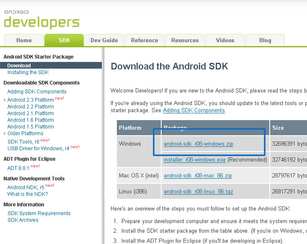Download android-sdk_r08-linux_86.tgz
307x244 pixels.
(x=199, y=191)
